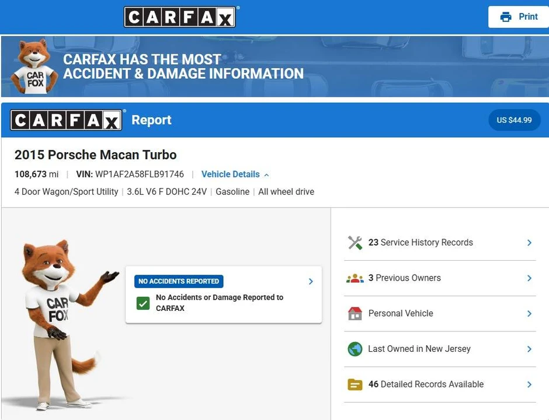This screenshot has width=549, height=420.
Task: Click the All wheel drive text
Action: 286,192
